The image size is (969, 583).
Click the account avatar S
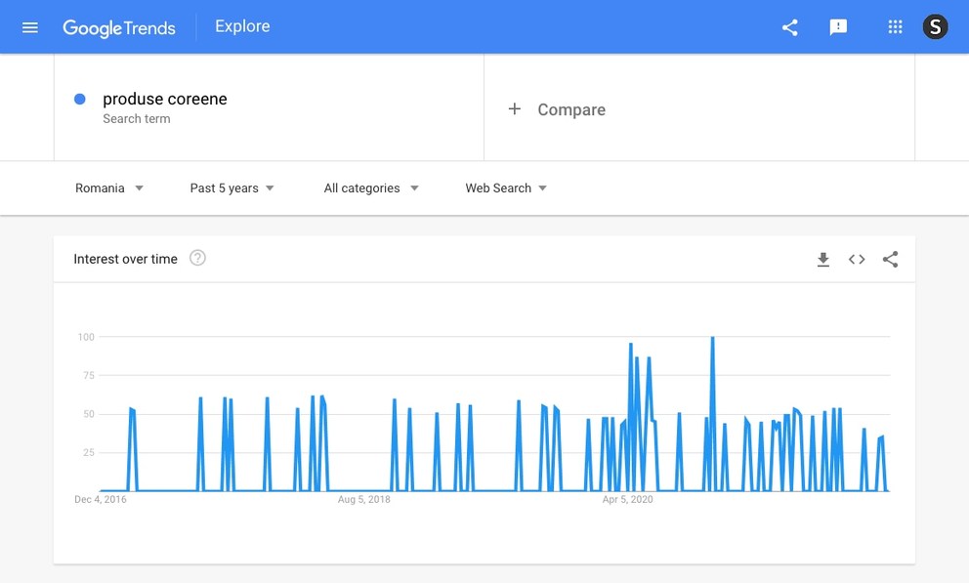(x=935, y=27)
